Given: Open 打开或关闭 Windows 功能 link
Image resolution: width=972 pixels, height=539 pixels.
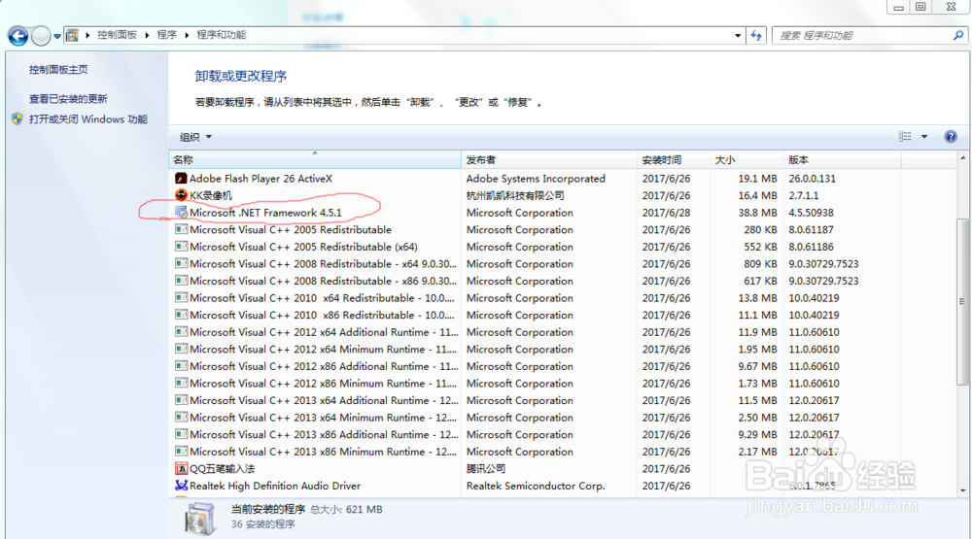Looking at the screenshot, I should (x=88, y=118).
